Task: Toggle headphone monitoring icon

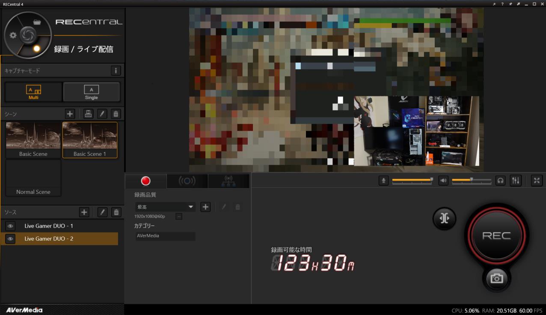Action: pos(500,181)
